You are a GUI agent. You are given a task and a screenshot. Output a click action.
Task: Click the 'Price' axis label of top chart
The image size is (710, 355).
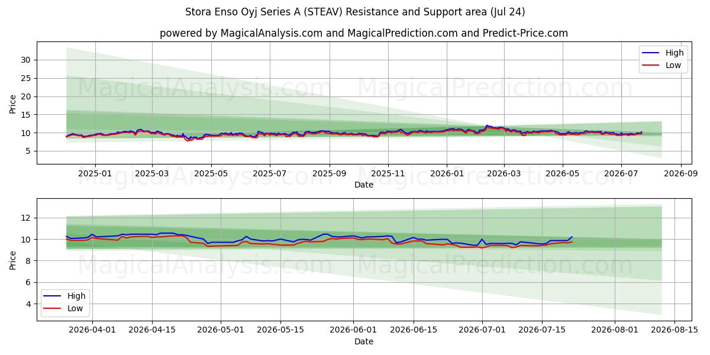click(x=13, y=103)
